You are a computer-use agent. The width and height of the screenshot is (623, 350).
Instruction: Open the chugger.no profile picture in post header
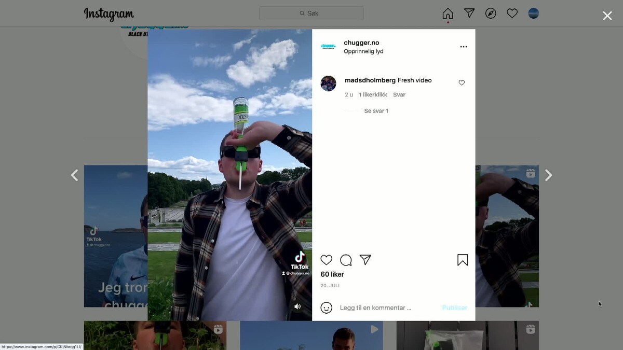click(328, 47)
